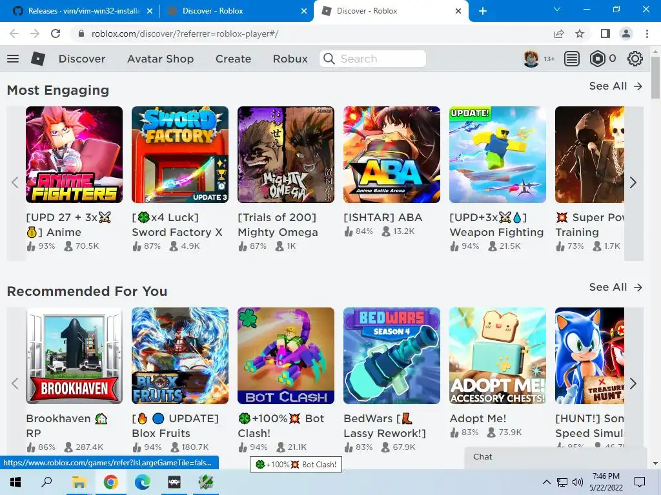
Task: Open Super Power Training thumbnail
Action: [589, 155]
